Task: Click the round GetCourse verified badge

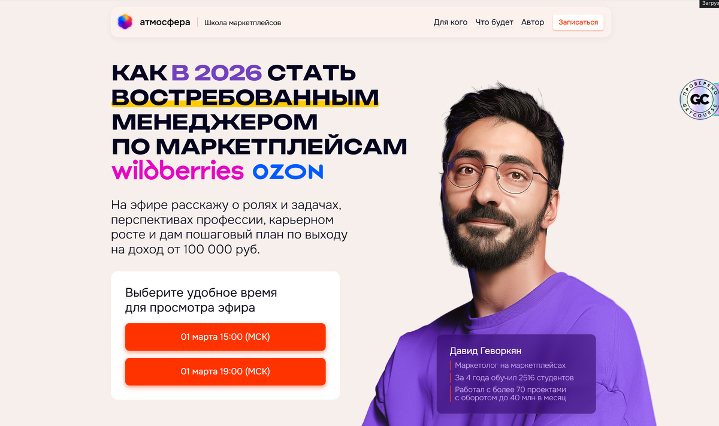Action: coord(699,99)
